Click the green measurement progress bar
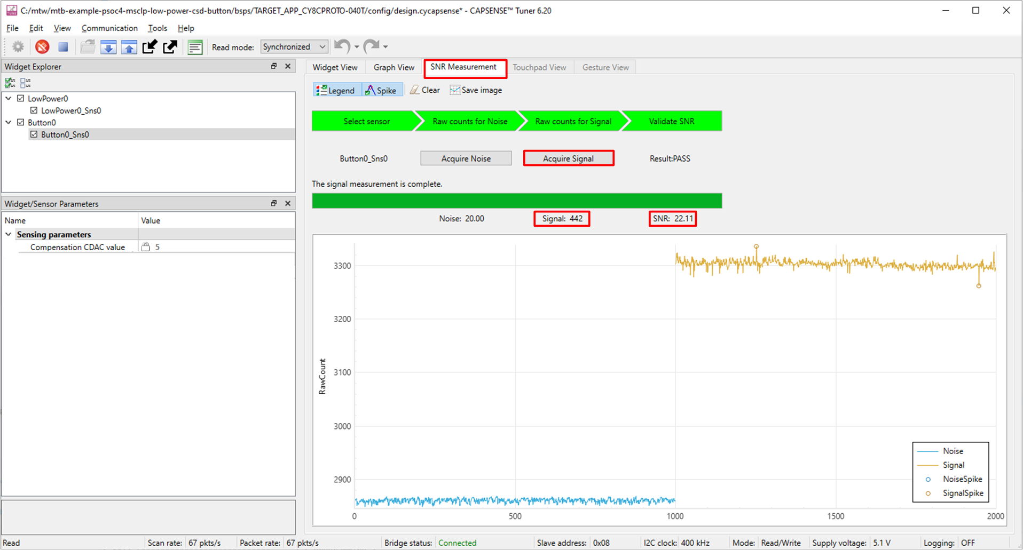 click(517, 201)
